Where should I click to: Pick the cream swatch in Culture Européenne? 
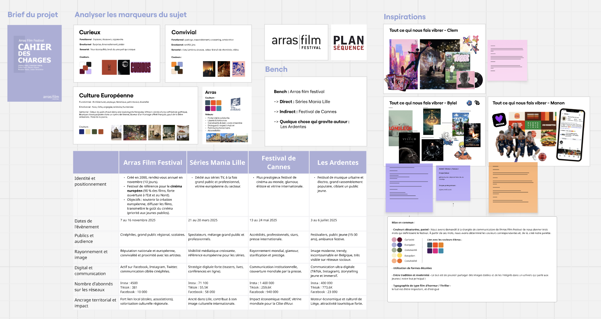coord(88,132)
